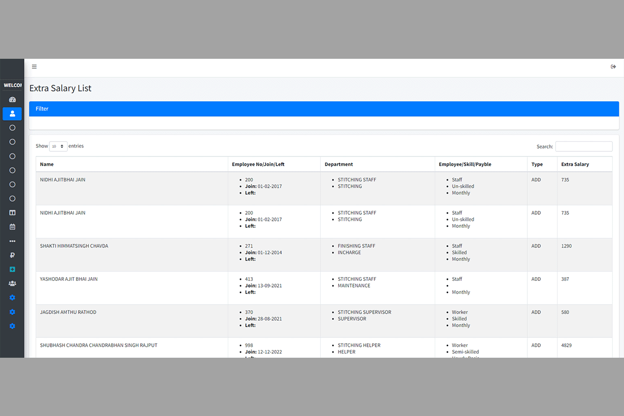624x416 pixels.
Task: Click the three-dots ellipsis sidebar icon
Action: pyautogui.click(x=12, y=241)
